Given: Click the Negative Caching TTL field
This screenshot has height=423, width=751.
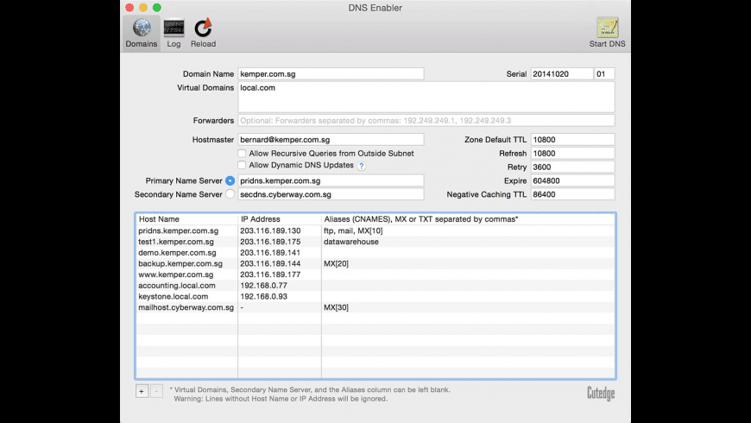Looking at the screenshot, I should coord(573,194).
